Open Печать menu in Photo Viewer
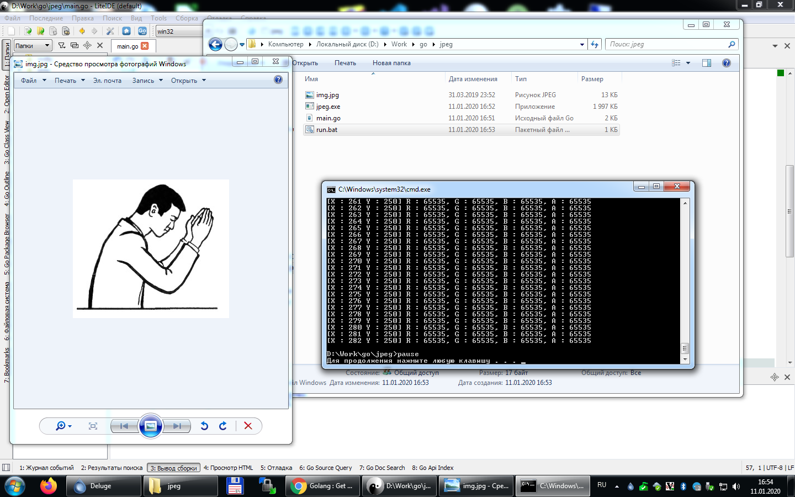This screenshot has height=497, width=795. pos(70,81)
